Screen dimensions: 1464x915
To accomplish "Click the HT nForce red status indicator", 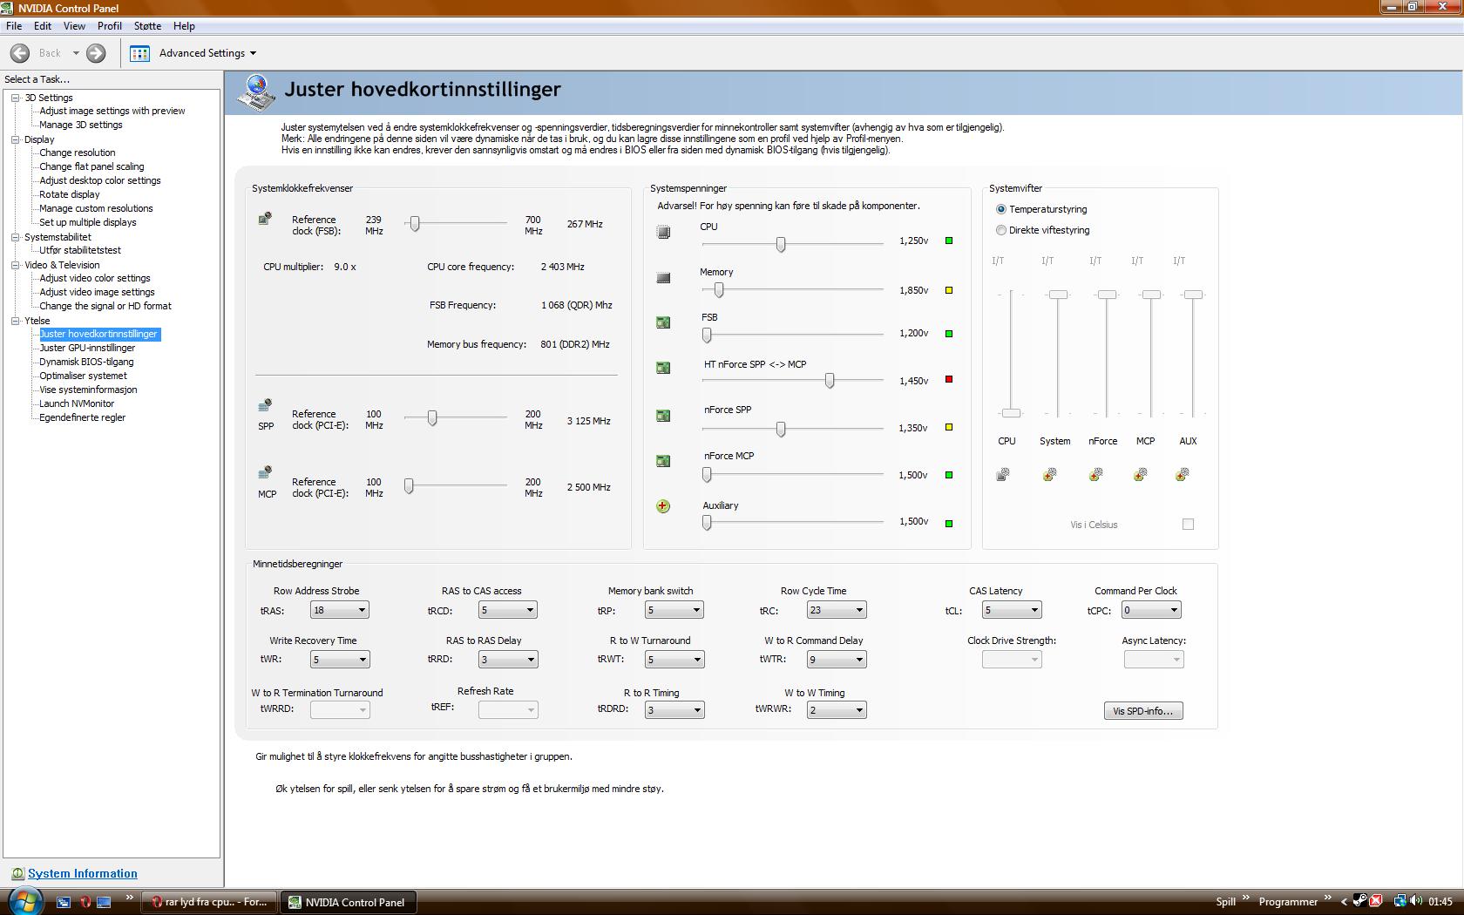I will [x=949, y=380].
